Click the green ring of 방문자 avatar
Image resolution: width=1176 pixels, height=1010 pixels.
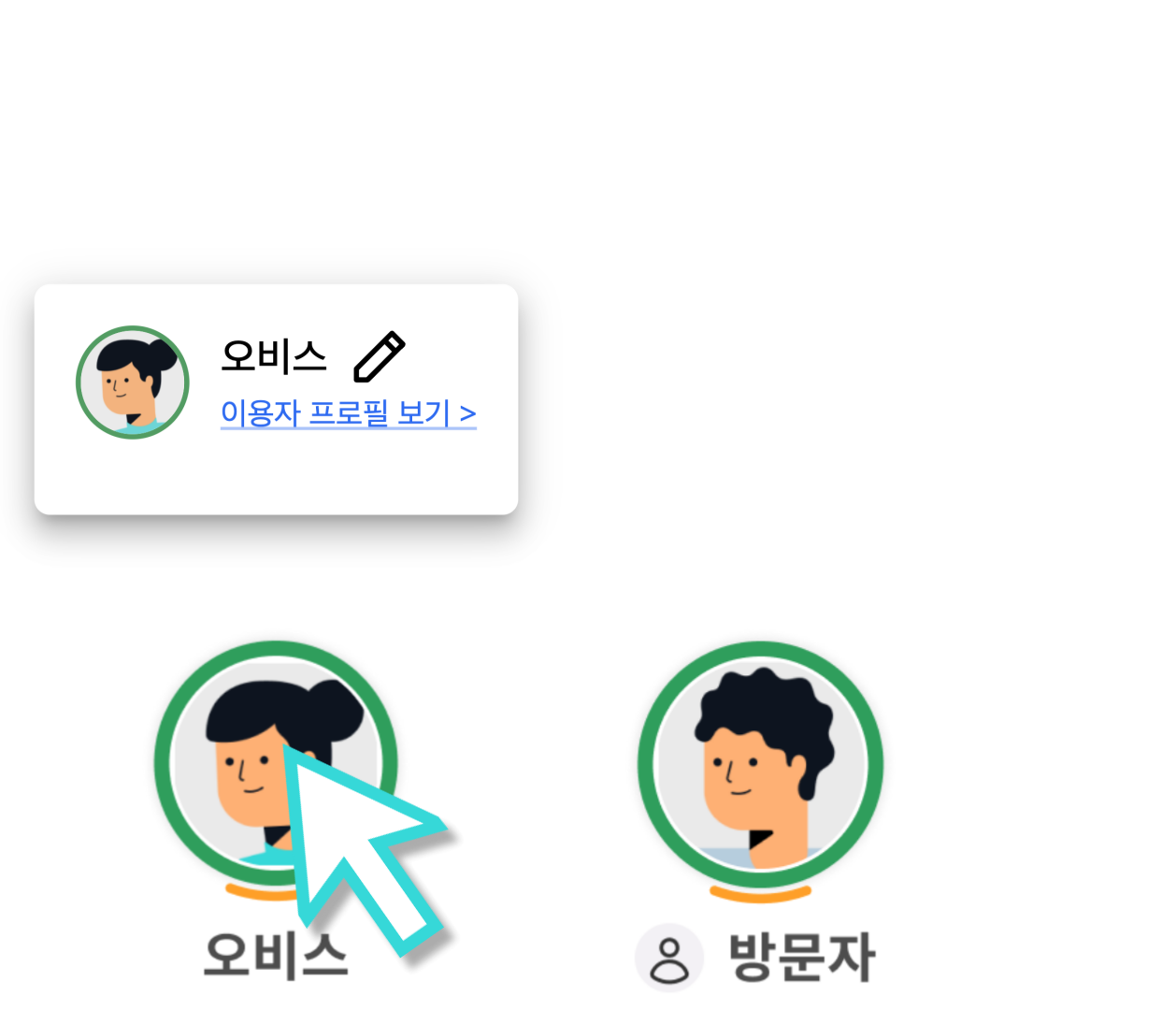coord(646,764)
